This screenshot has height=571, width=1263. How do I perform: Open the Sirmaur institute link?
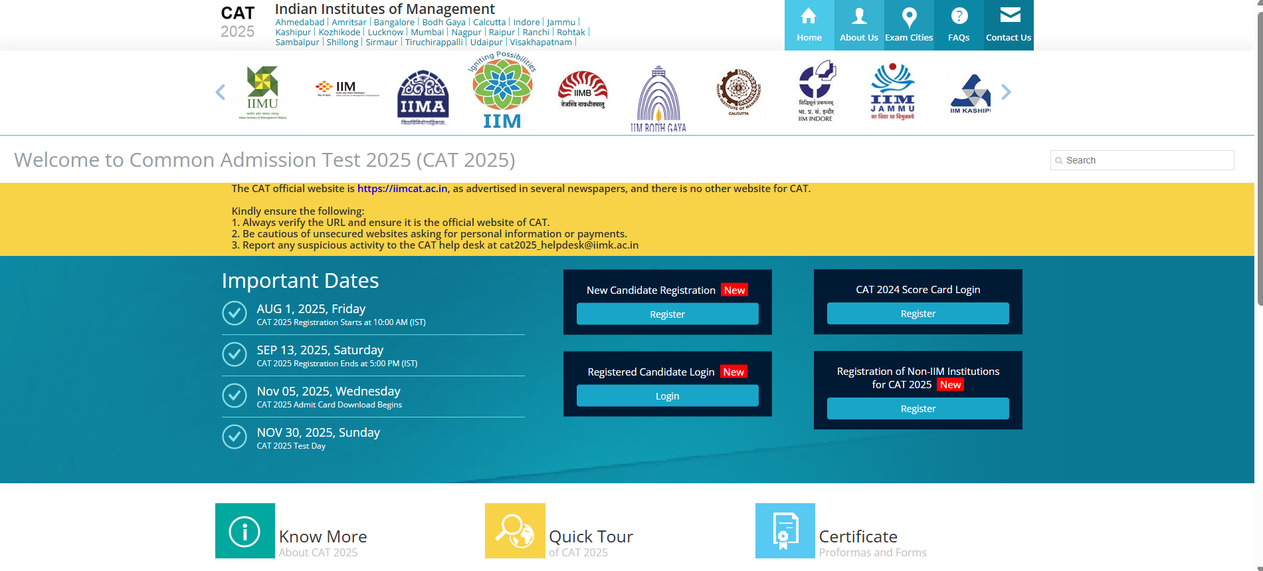click(x=381, y=43)
